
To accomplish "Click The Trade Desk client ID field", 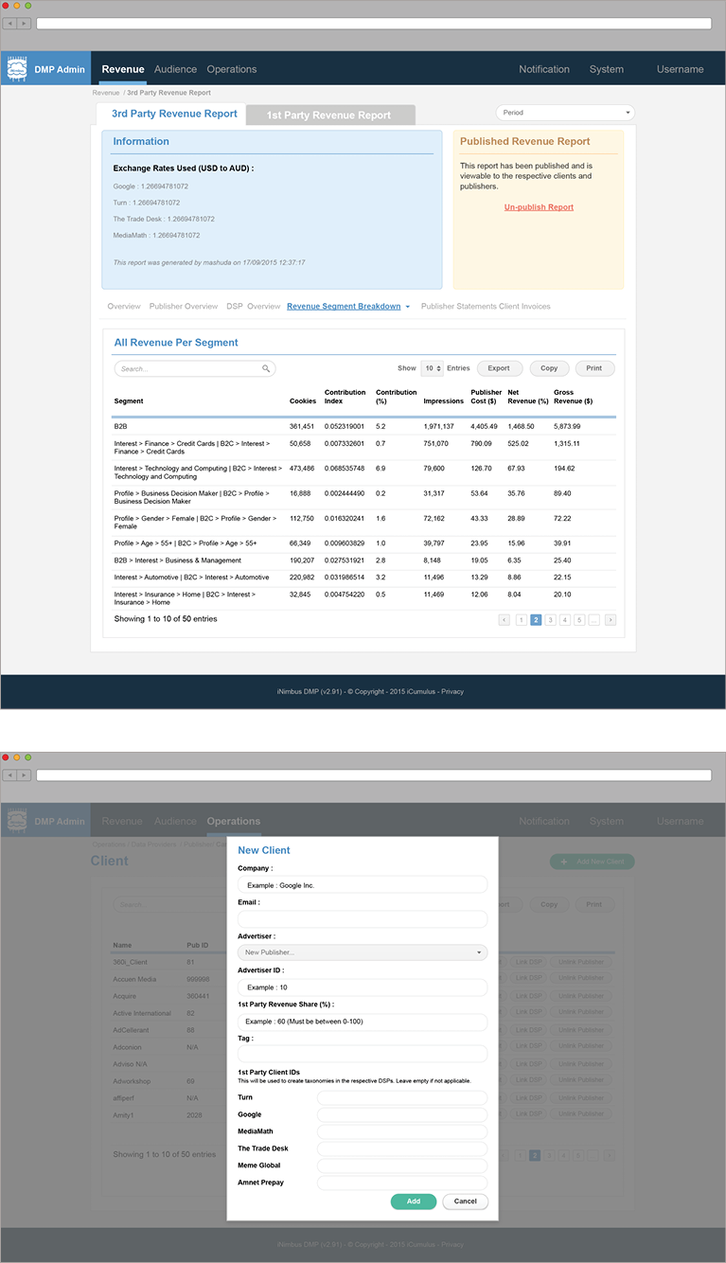I will coord(402,1149).
